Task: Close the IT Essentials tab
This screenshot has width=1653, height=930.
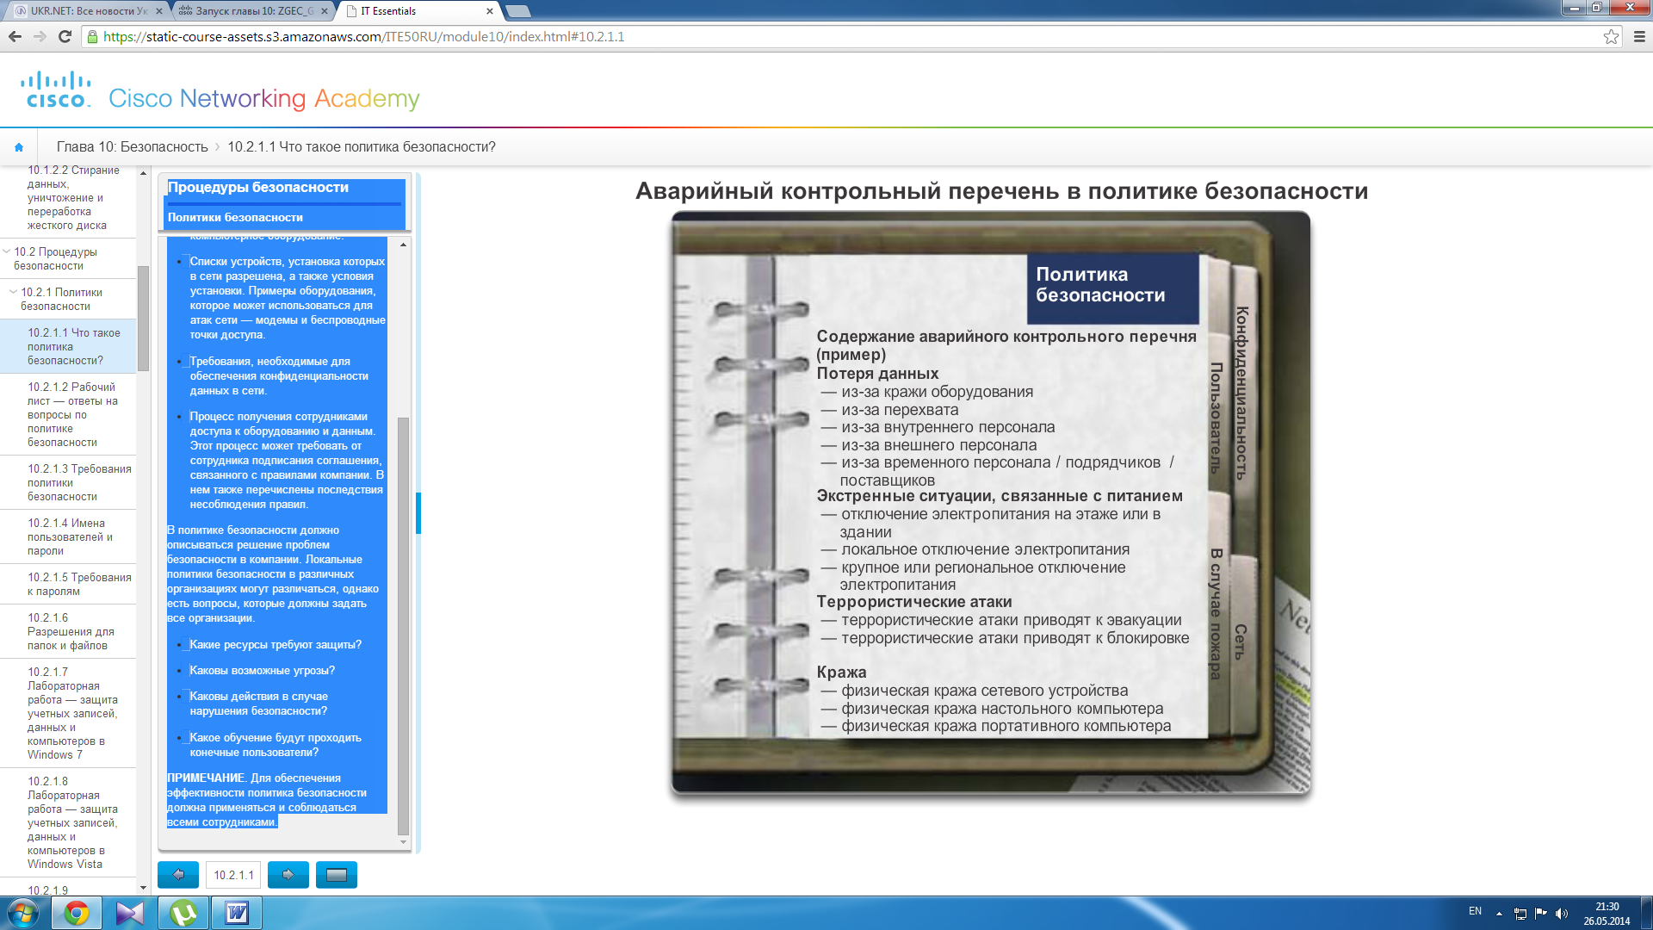Action: click(x=490, y=11)
